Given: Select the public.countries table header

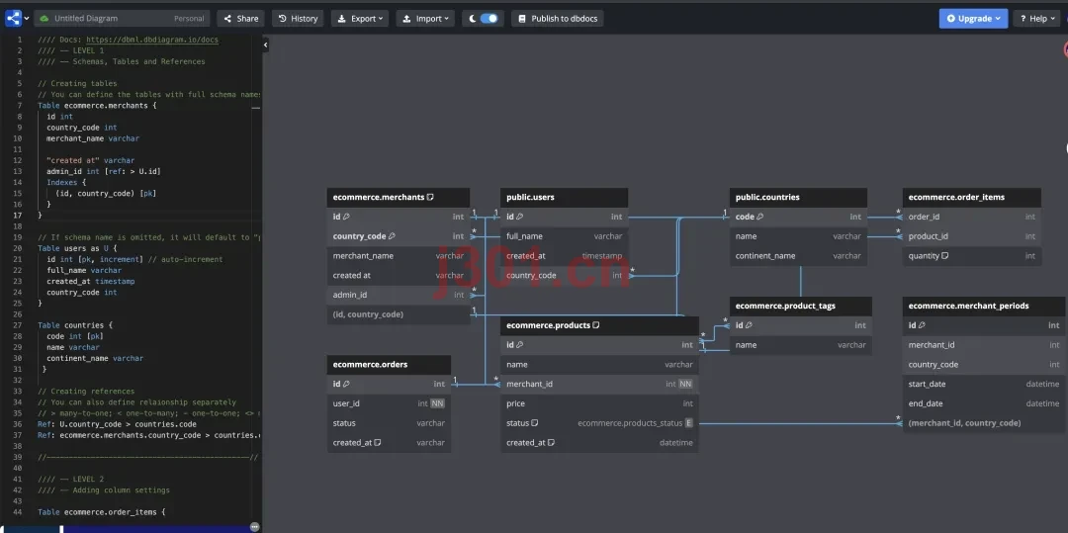Looking at the screenshot, I should click(798, 198).
